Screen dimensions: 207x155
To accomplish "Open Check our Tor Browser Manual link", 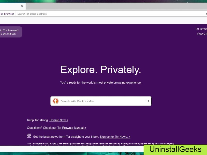I will click(64, 128).
